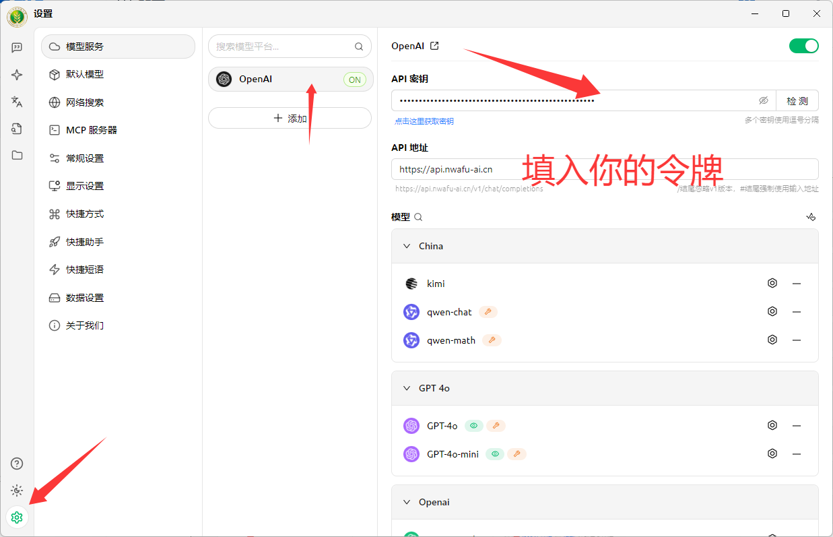Go to the chat assistant page icon
The width and height of the screenshot is (833, 537).
coord(17,48)
